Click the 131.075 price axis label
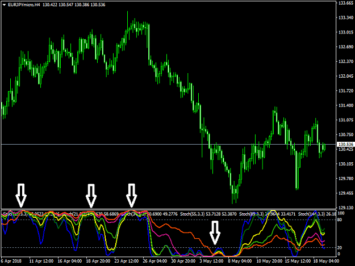The image size is (355, 266). [345, 120]
